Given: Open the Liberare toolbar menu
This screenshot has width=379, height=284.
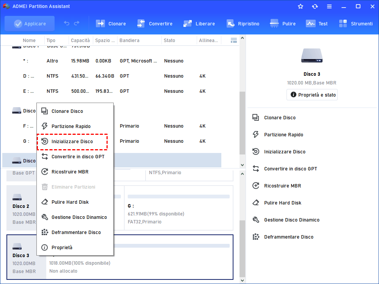Looking at the screenshot, I should pos(199,23).
